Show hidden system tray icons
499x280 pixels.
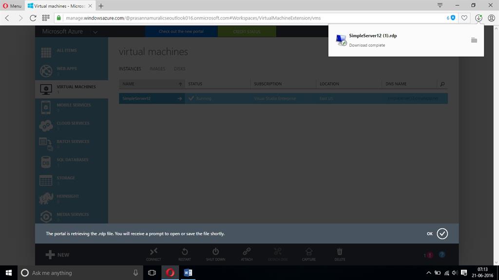pyautogui.click(x=429, y=273)
